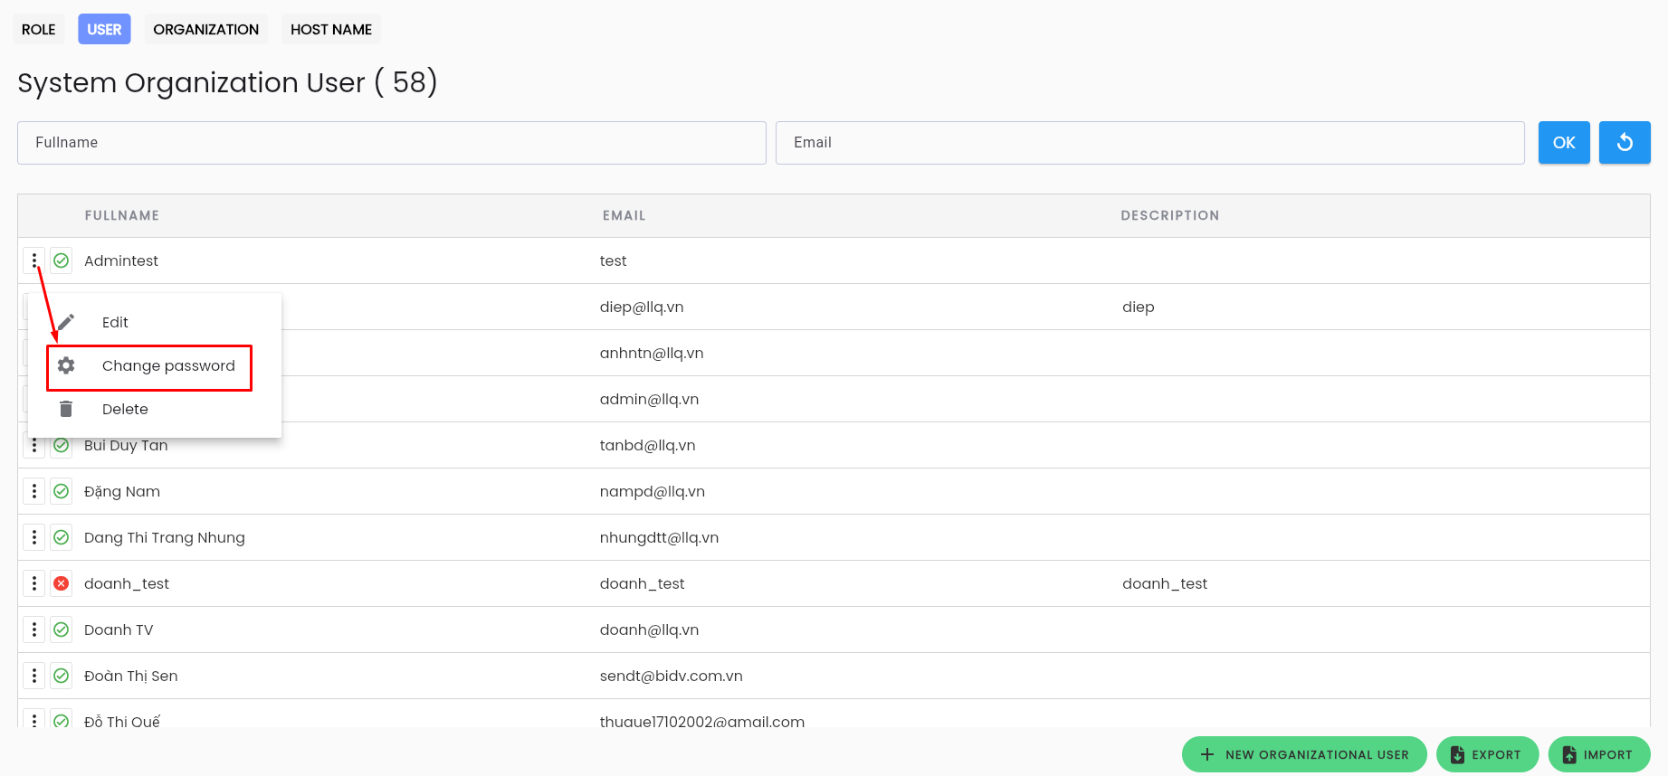Toggle the active status of Bui Duy Tan
1668x776 pixels.
(62, 446)
